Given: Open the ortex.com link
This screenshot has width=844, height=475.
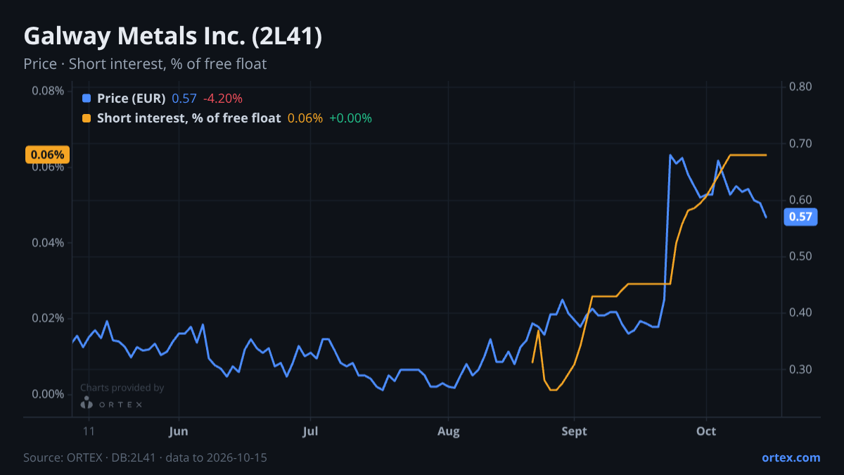Looking at the screenshot, I should click(791, 457).
